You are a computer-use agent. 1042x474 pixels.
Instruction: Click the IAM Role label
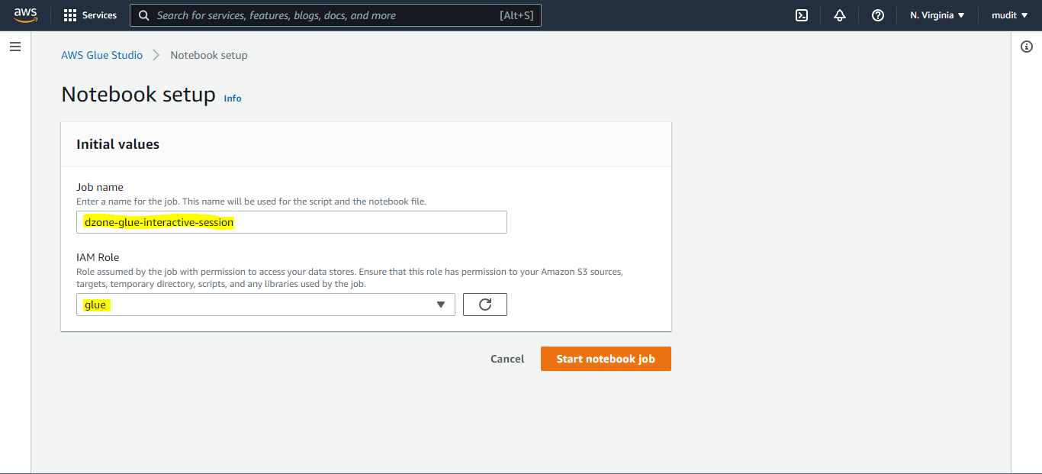pos(98,257)
